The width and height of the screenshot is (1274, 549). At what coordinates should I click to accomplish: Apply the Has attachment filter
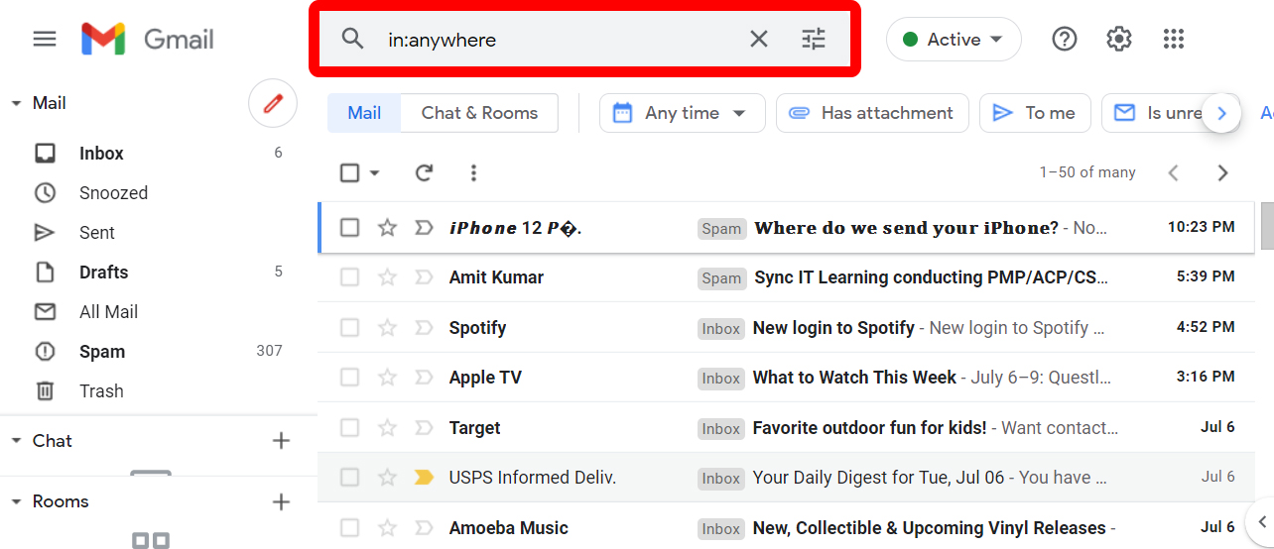click(871, 113)
